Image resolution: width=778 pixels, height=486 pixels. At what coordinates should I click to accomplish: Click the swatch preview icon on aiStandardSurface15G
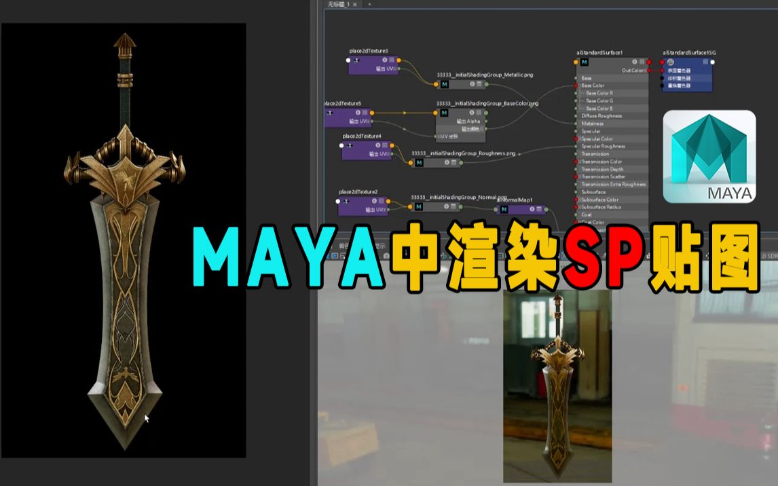[670, 62]
